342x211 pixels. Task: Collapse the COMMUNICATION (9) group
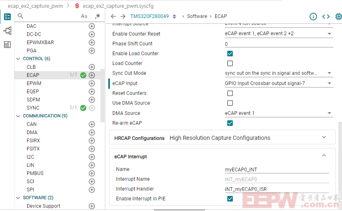pyautogui.click(x=18, y=116)
